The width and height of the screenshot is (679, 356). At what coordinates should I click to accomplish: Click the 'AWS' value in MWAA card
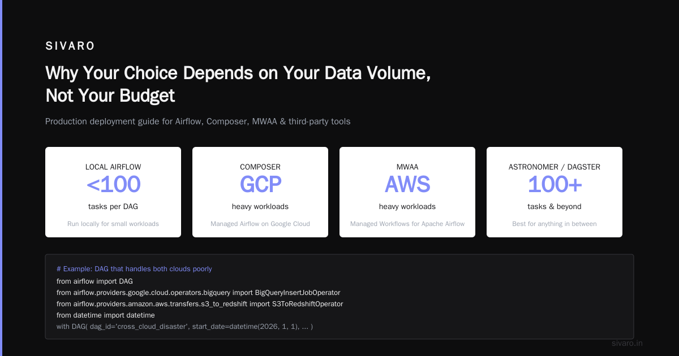click(407, 185)
